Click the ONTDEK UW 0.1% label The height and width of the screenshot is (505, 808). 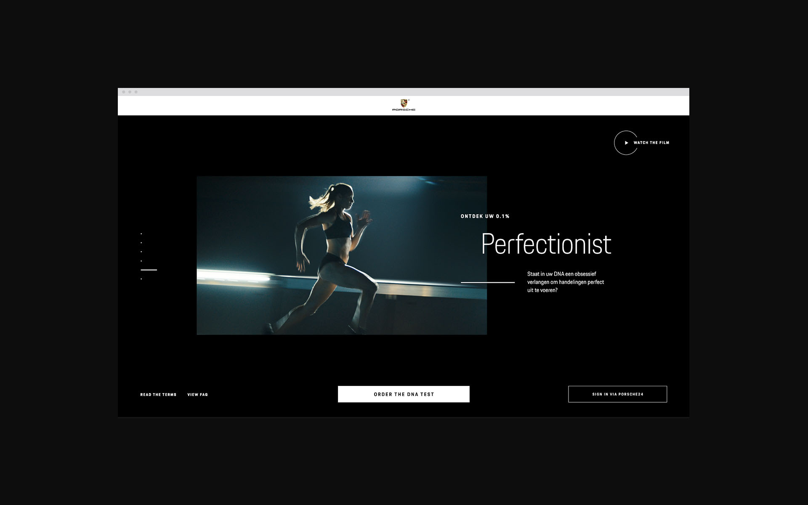point(485,216)
